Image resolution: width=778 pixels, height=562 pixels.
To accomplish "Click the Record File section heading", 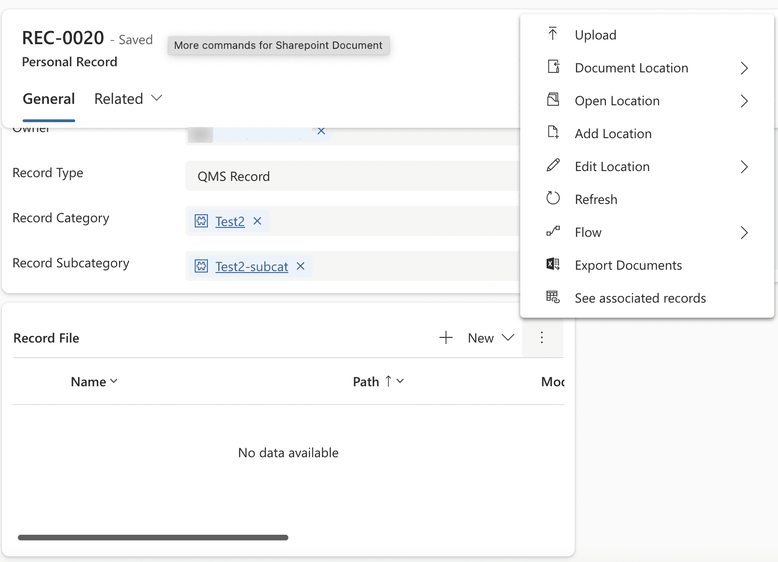I will pos(46,338).
